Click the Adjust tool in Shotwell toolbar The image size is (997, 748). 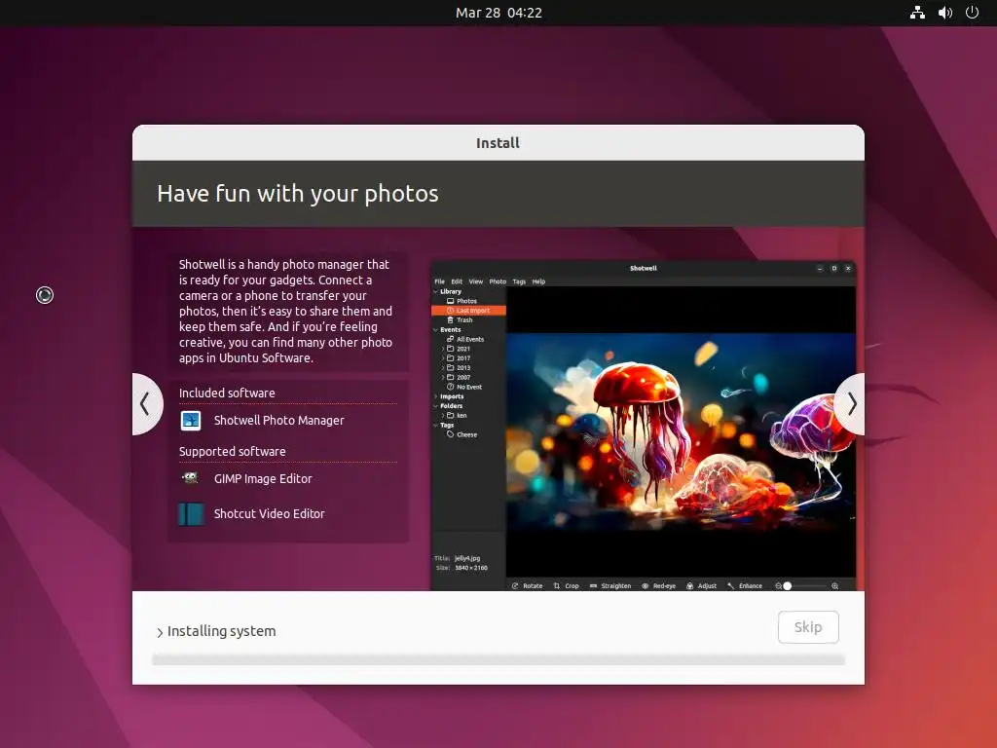tap(701, 585)
